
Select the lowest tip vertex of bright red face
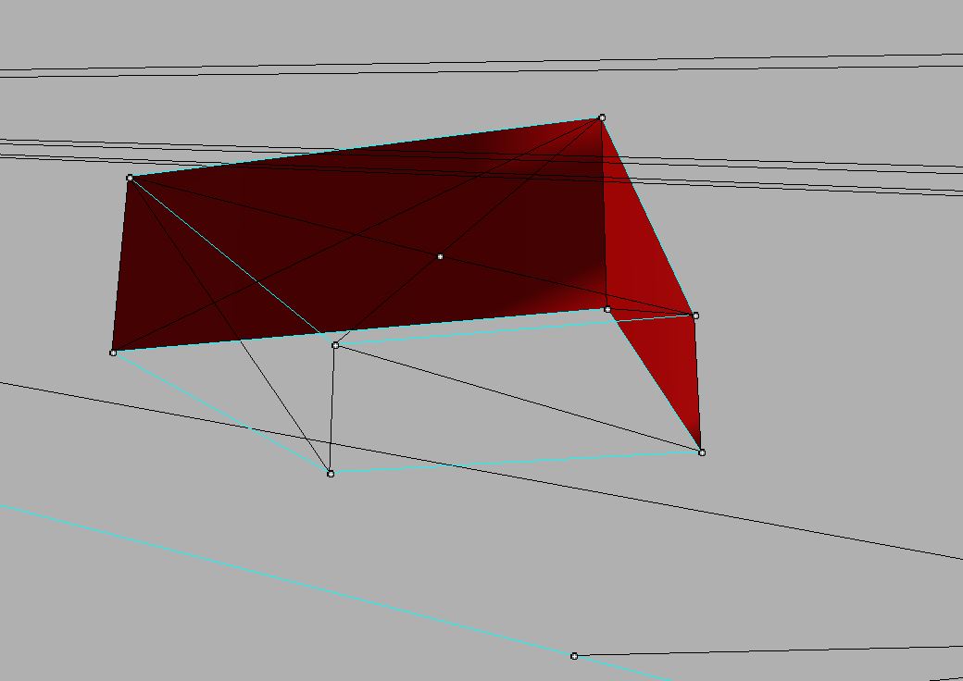coord(702,452)
